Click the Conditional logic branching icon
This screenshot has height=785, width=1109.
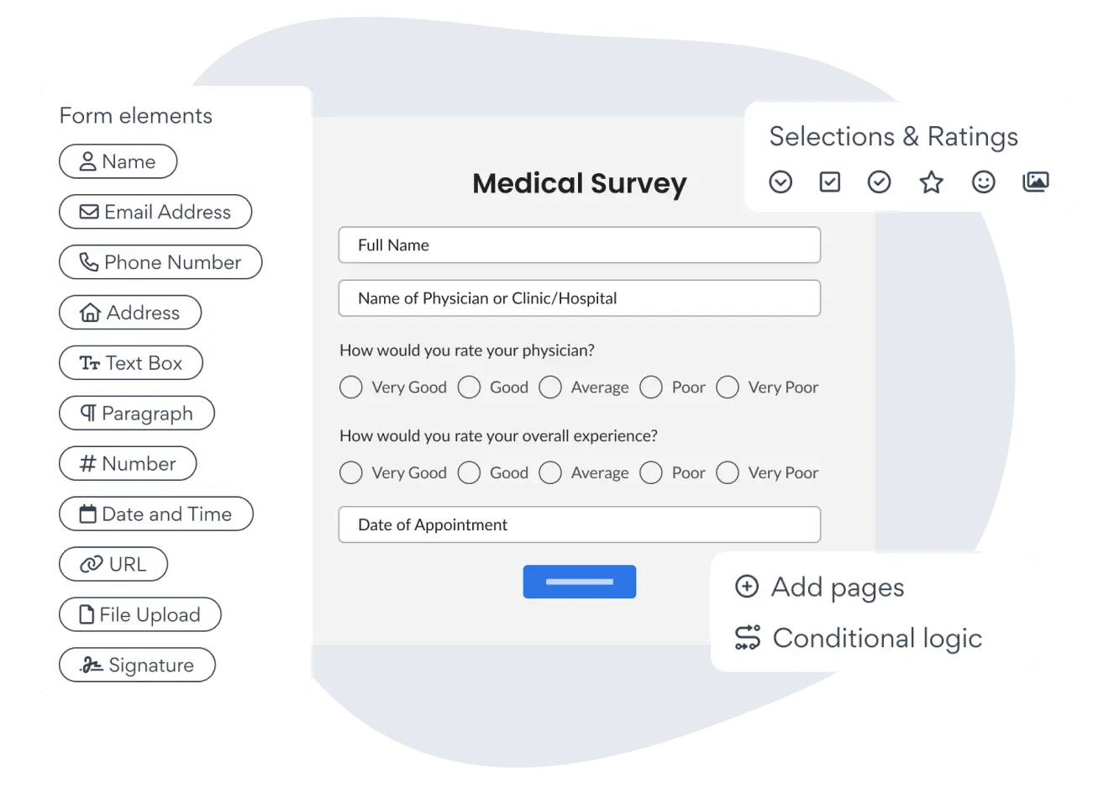748,638
